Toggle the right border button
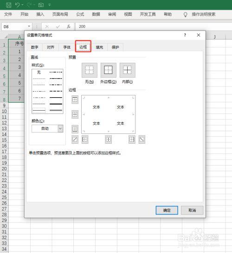232x253 pixels. pyautogui.click(x=132, y=140)
